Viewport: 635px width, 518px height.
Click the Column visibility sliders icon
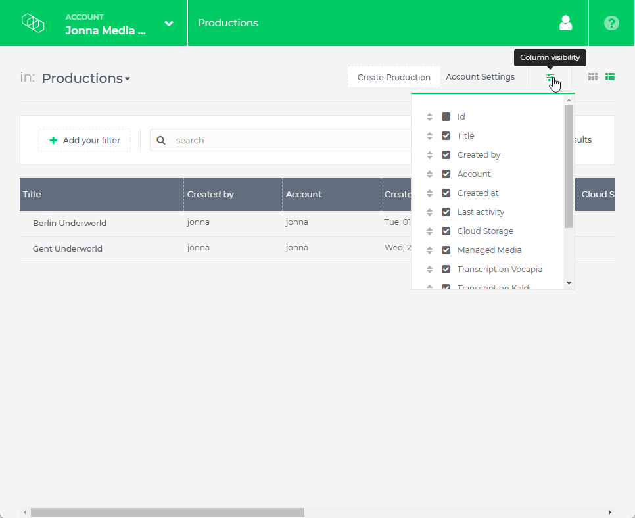click(550, 77)
